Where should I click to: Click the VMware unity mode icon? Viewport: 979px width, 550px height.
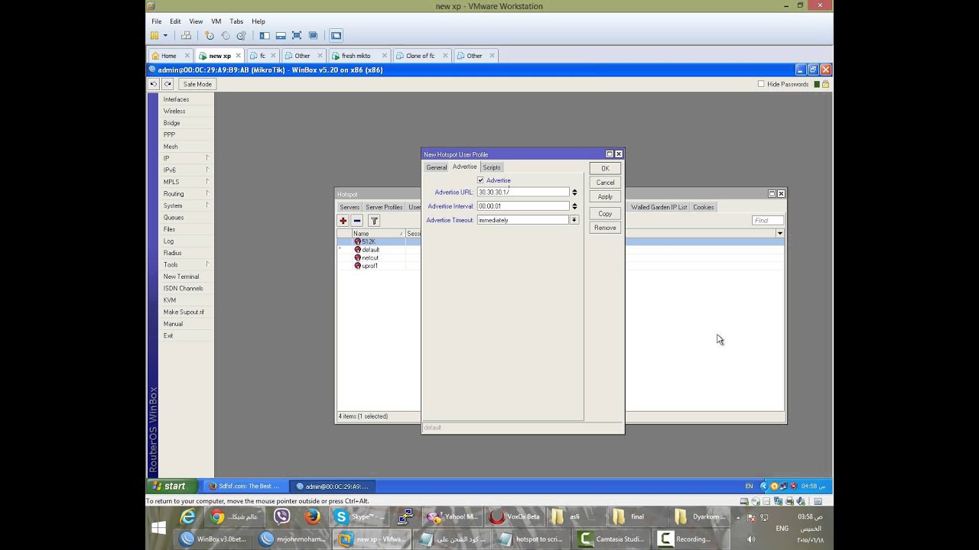click(x=313, y=35)
